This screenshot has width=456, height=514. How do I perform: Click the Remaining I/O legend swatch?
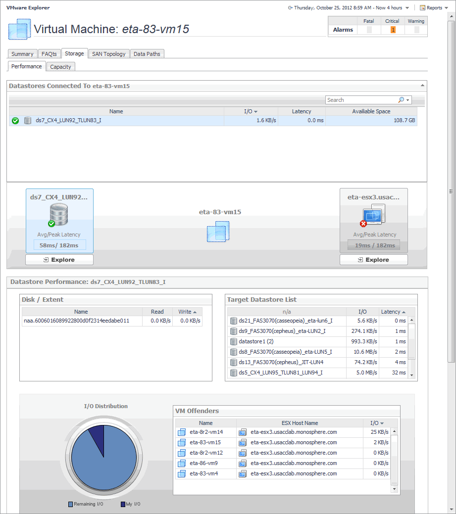[x=70, y=504]
